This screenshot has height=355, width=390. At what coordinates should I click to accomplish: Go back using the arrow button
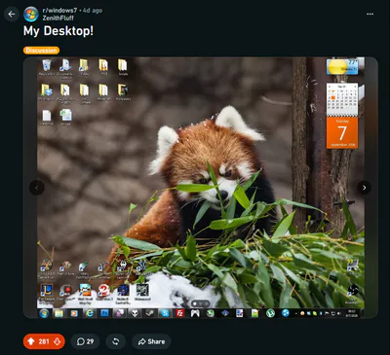[12, 15]
